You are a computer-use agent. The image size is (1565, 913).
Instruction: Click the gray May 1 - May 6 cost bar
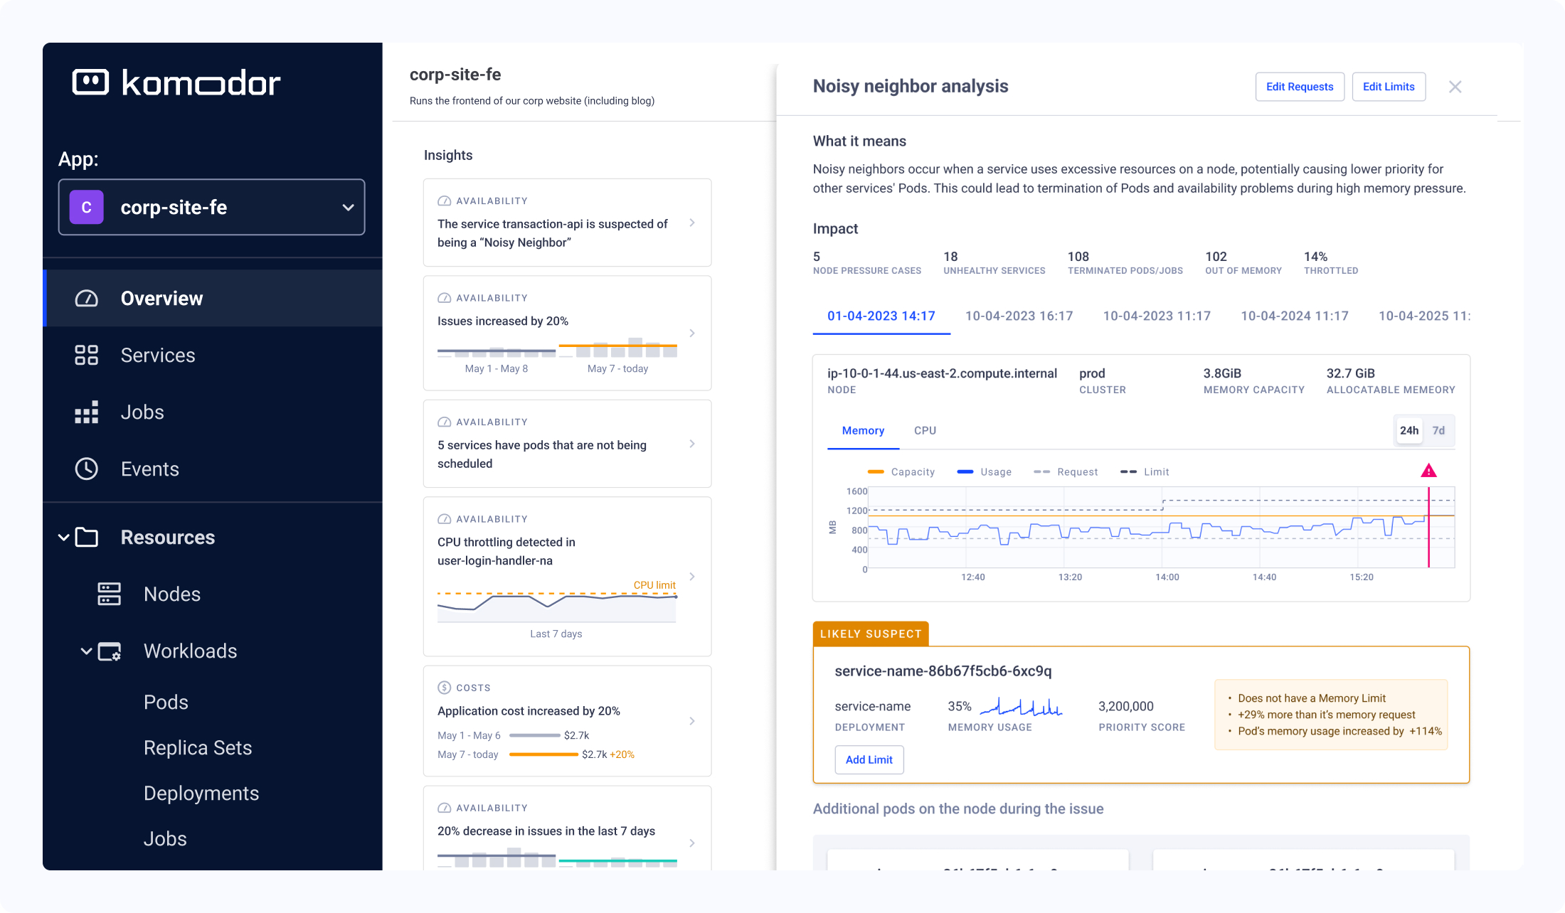tap(535, 735)
